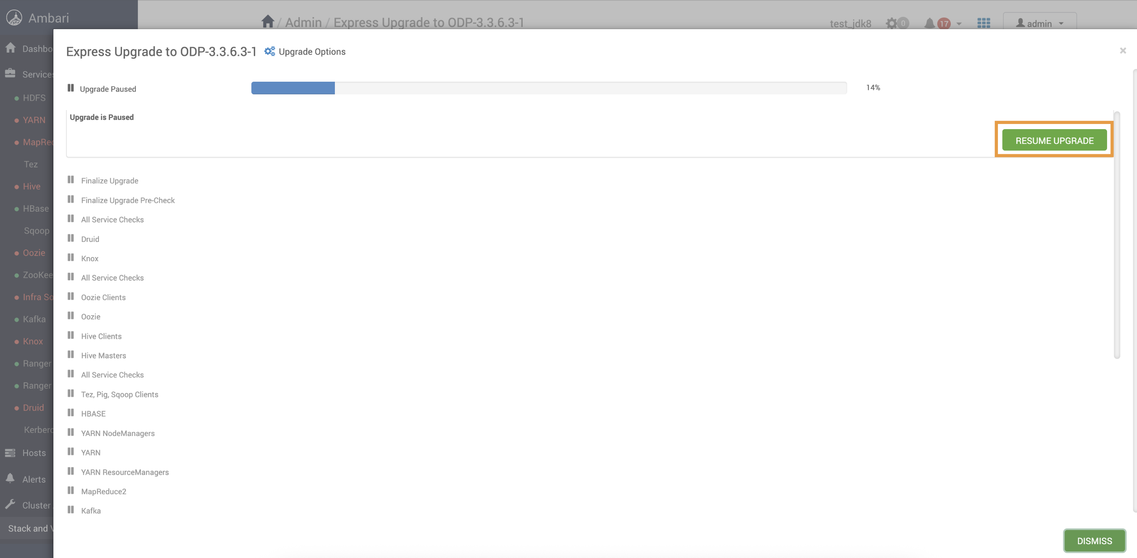
Task: Select the Knox upgrade step
Action: click(x=90, y=259)
